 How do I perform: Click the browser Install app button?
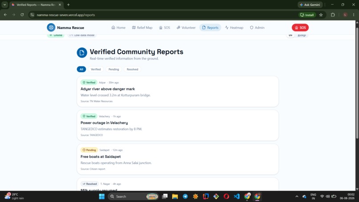pos(307,15)
